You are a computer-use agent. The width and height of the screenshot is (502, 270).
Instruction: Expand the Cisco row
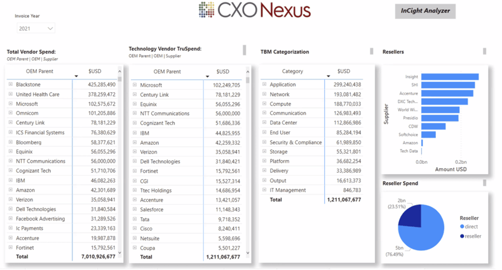pos(135,229)
